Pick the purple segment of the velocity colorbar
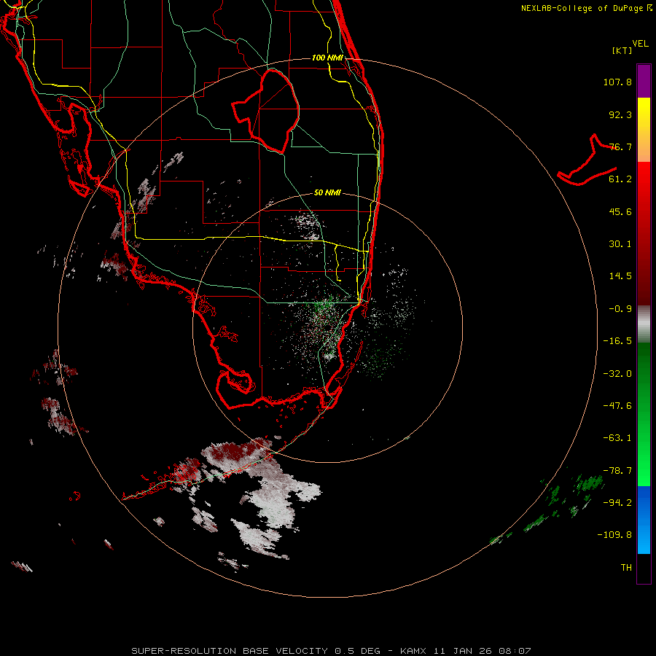656x656 pixels. tap(644, 81)
